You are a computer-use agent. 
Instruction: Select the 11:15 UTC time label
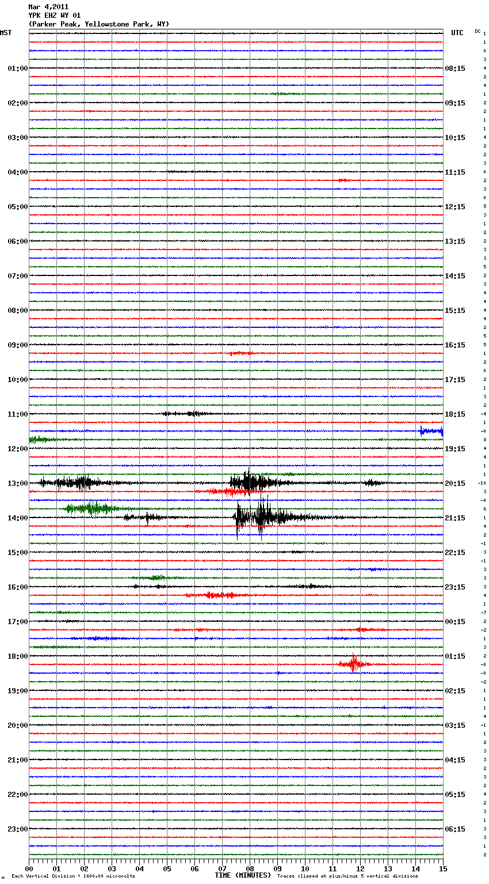pyautogui.click(x=455, y=172)
